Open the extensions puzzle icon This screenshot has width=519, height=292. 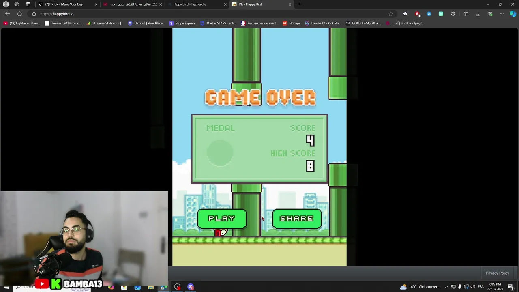pos(453,14)
